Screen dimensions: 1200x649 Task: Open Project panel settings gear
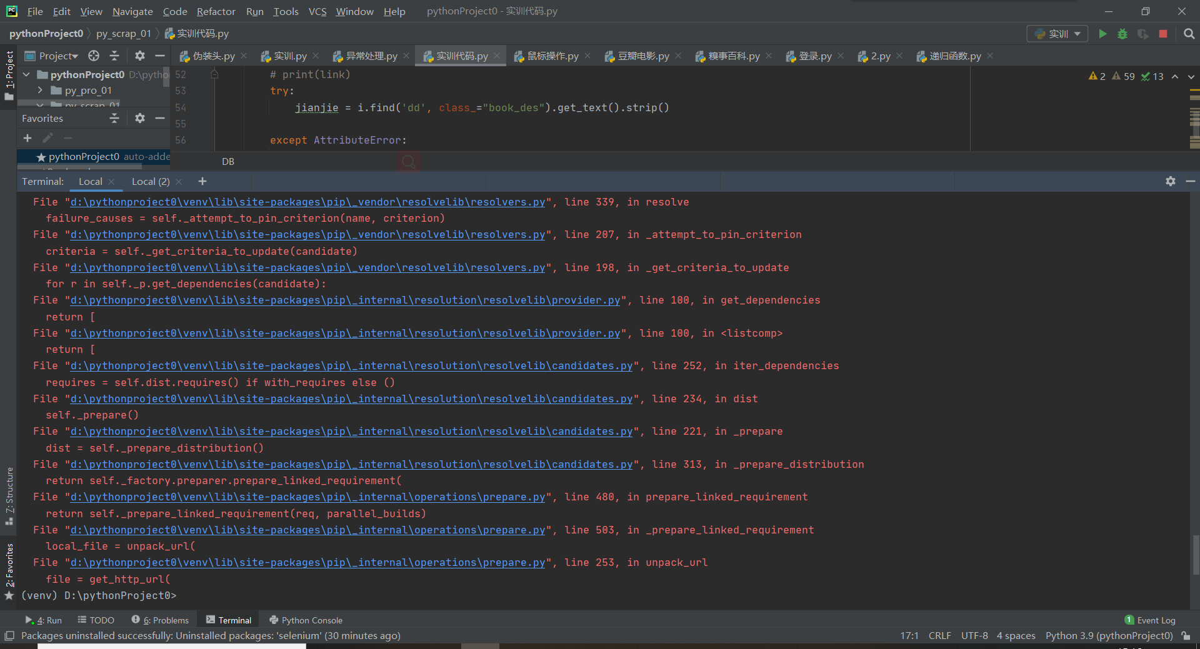pos(140,56)
